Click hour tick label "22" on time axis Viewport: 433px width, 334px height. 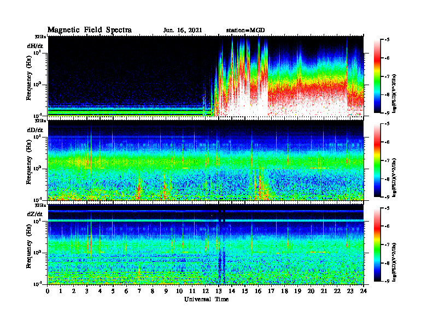(337, 291)
